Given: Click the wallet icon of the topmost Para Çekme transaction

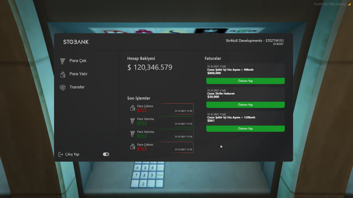Looking at the screenshot, I should pyautogui.click(x=133, y=108).
